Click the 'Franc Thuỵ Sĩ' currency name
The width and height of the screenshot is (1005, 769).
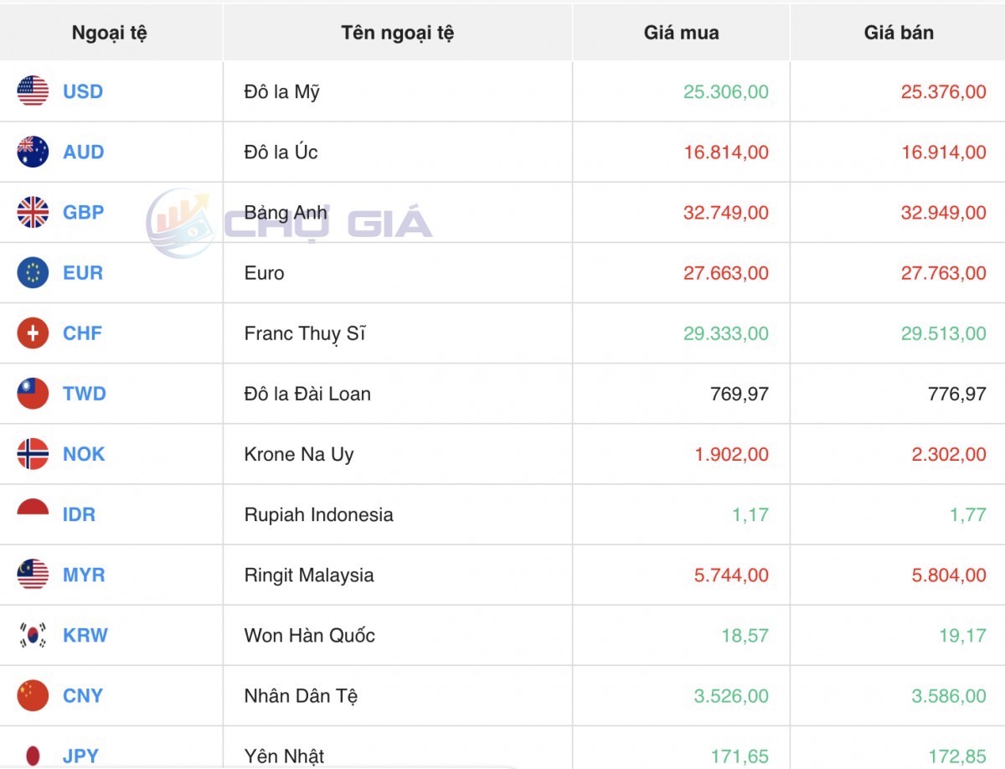pos(305,333)
